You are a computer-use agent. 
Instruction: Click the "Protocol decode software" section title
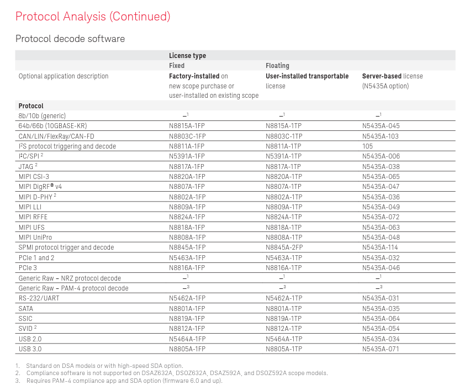70,39
